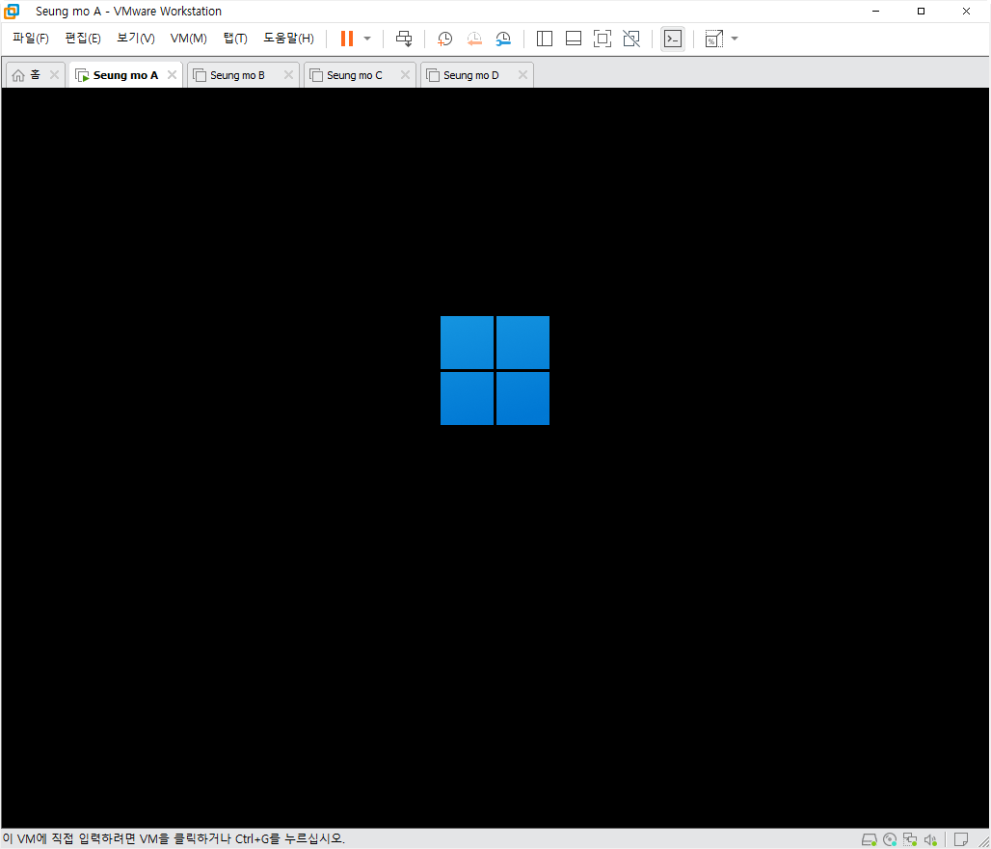The height and width of the screenshot is (849, 991).
Task: Close the 홈 tab
Action: click(x=54, y=75)
